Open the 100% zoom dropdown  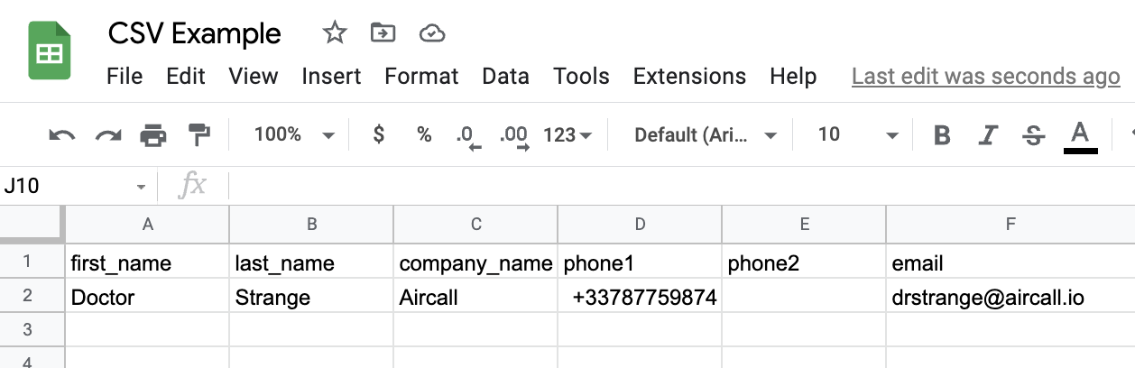294,135
